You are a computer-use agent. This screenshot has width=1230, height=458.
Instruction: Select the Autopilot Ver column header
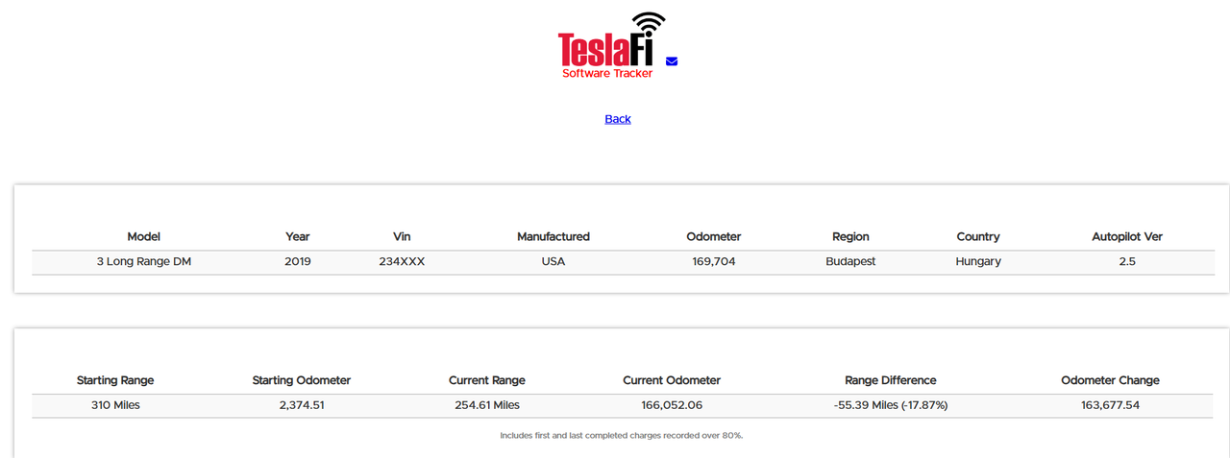[1127, 237]
